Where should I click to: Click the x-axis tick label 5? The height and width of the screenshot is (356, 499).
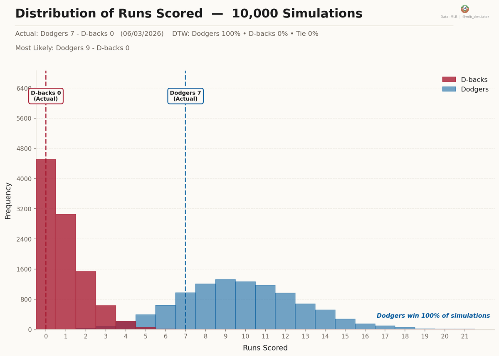point(146,336)
